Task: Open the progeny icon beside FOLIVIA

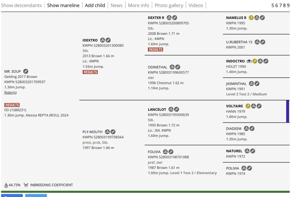Action: [x=165, y=151]
